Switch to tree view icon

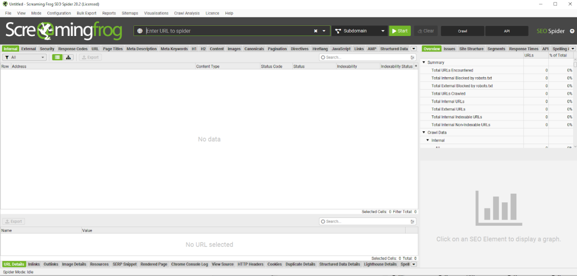68,57
